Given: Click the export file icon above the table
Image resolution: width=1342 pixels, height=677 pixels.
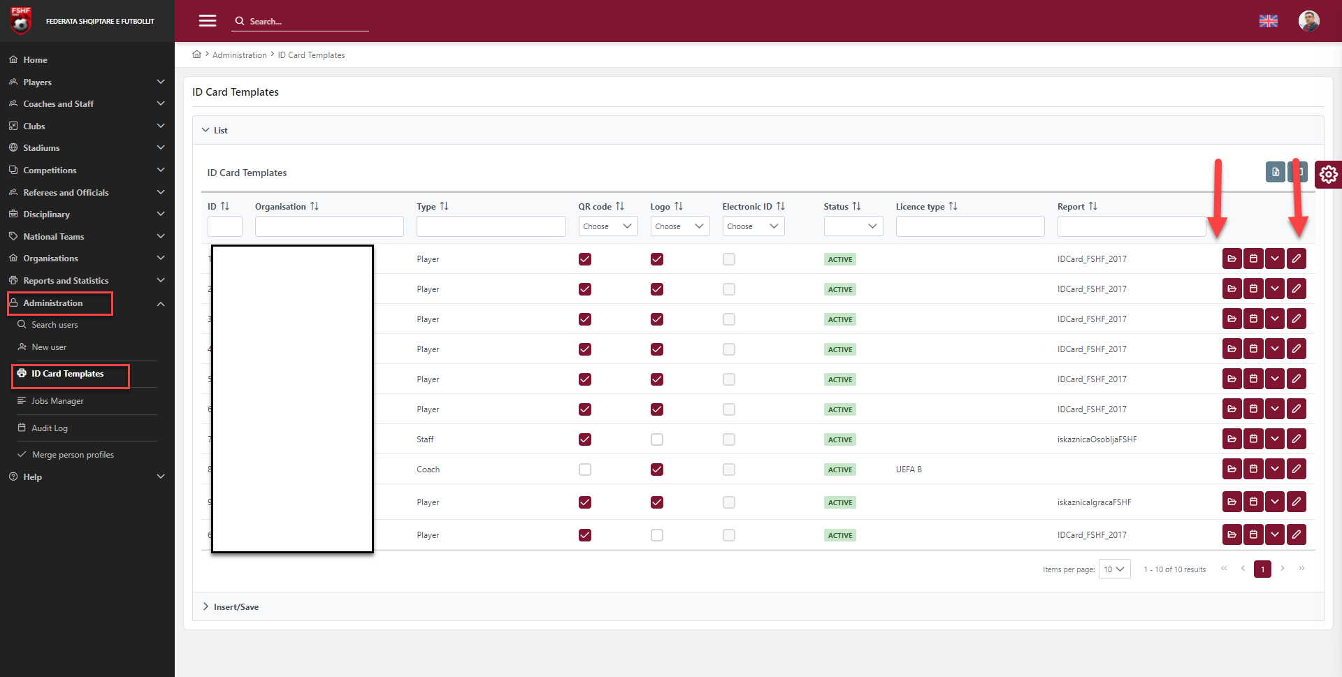Looking at the screenshot, I should pos(1276,172).
